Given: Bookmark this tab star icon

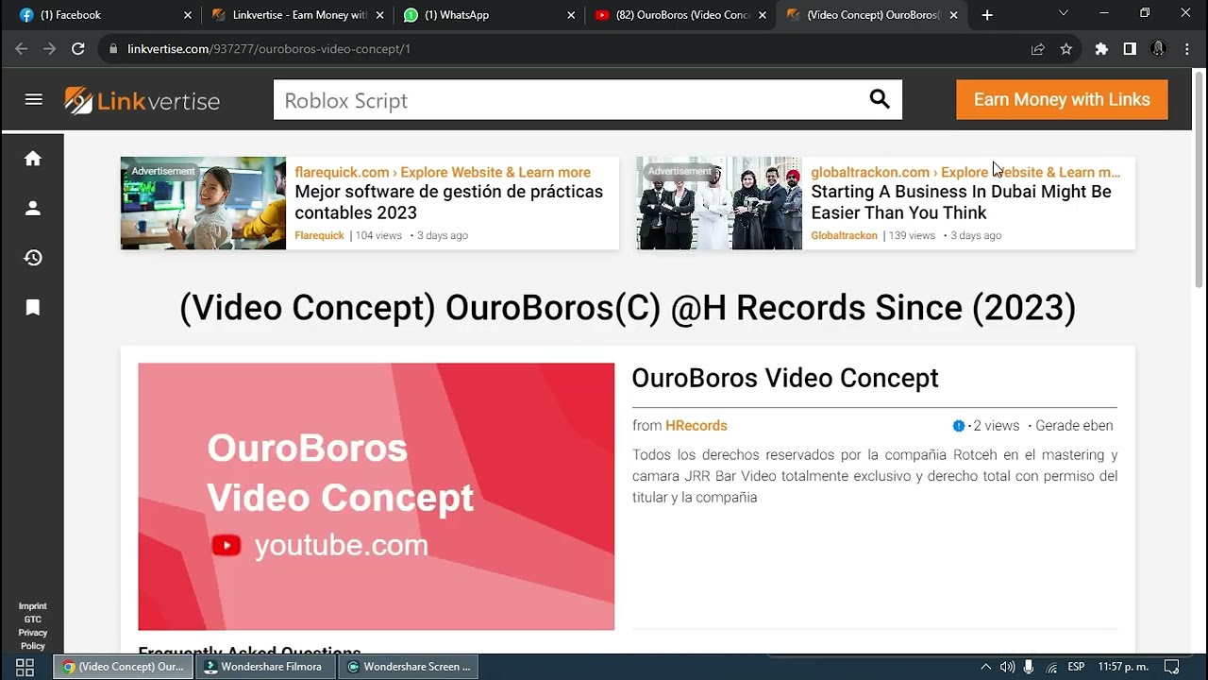Looking at the screenshot, I should pyautogui.click(x=1066, y=49).
